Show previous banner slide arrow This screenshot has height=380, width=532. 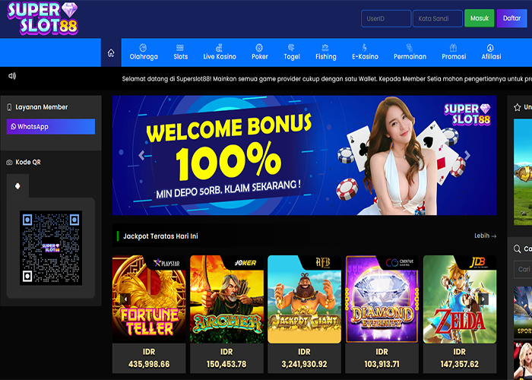pyautogui.click(x=141, y=155)
